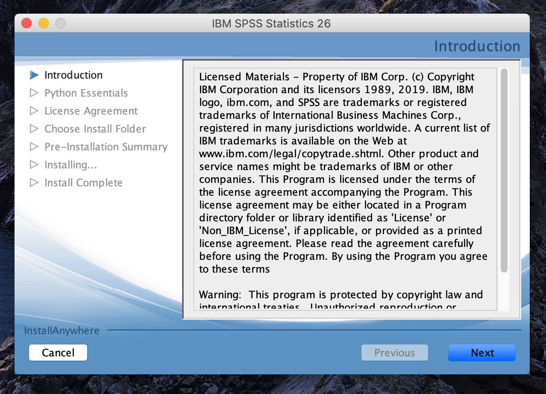The width and height of the screenshot is (546, 394).
Task: Click the arrow icon next to Choose Install Folder
Action: (34, 129)
